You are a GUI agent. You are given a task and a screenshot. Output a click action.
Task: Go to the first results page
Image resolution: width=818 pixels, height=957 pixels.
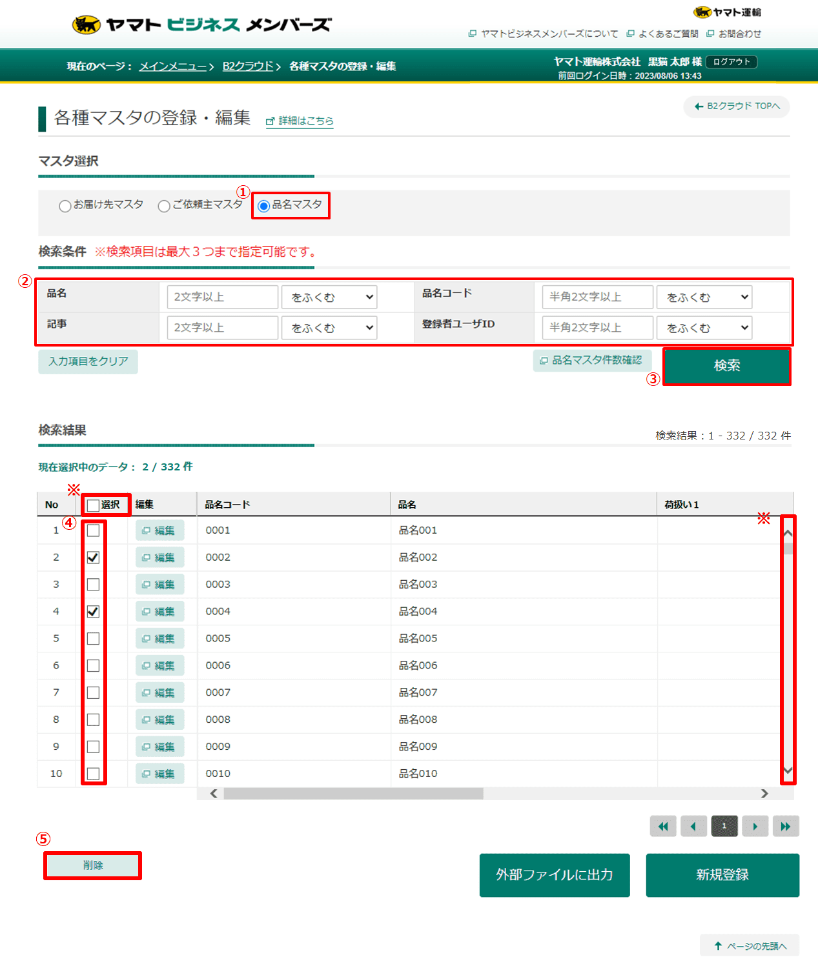[x=663, y=826]
